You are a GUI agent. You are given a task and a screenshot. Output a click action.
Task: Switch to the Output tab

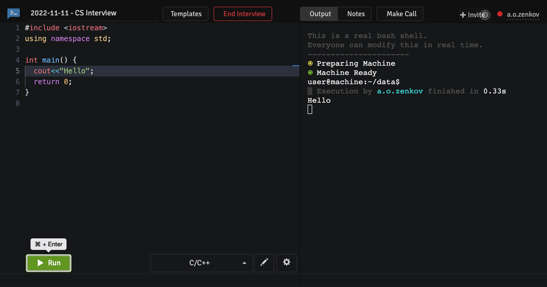pos(320,14)
